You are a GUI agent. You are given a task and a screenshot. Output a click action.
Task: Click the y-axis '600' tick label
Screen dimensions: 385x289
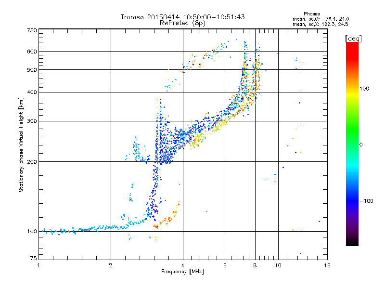pos(32,52)
